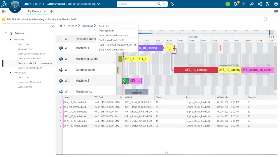
Task: Select magenta OF8_Details_10_Lathing bar
Action: pos(257,70)
